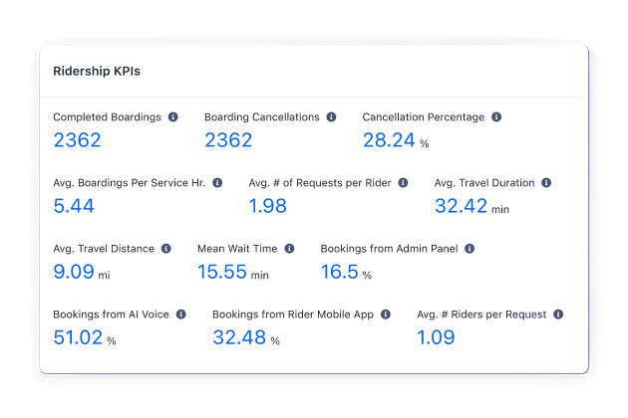Click Bookings from Rider Mobile App info icon
The width and height of the screenshot is (628, 418).
click(386, 314)
